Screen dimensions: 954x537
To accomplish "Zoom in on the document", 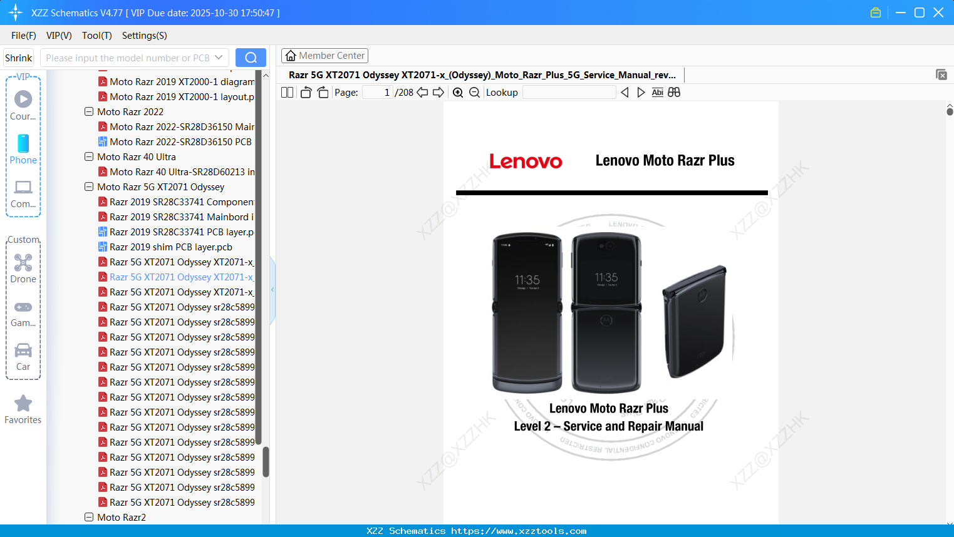I will click(x=458, y=93).
